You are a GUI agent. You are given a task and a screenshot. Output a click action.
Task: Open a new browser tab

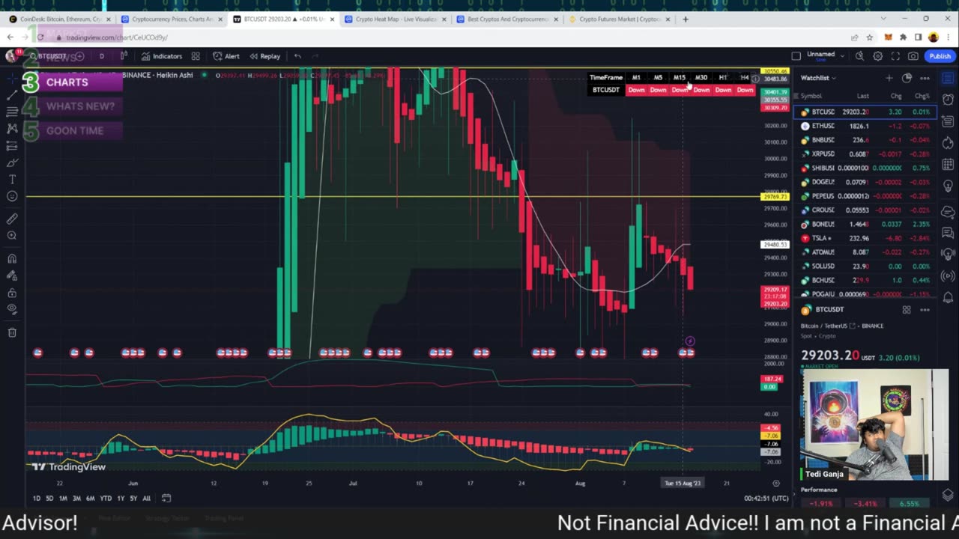(685, 19)
